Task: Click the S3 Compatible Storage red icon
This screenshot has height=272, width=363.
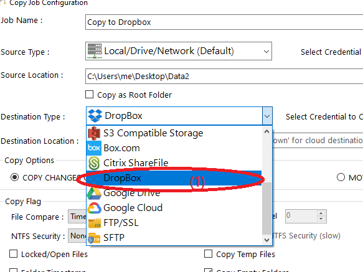Action: [x=94, y=133]
